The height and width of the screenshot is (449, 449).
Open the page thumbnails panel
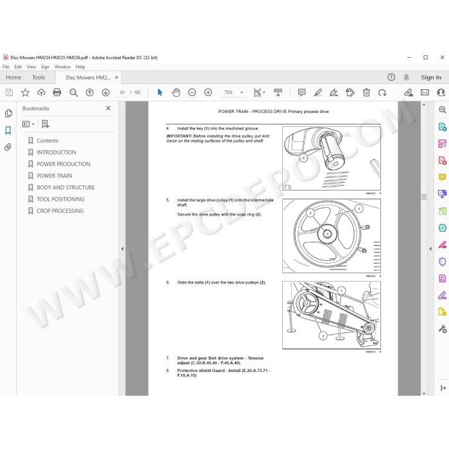click(x=8, y=114)
